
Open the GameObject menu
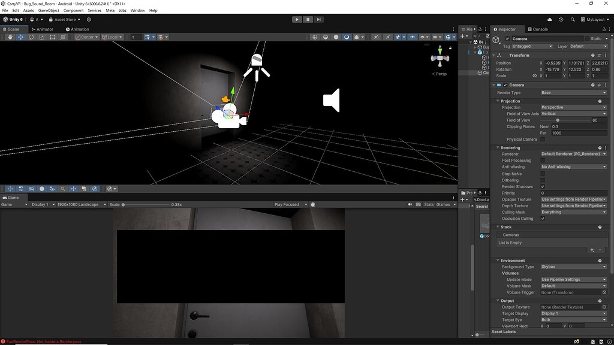(49, 10)
